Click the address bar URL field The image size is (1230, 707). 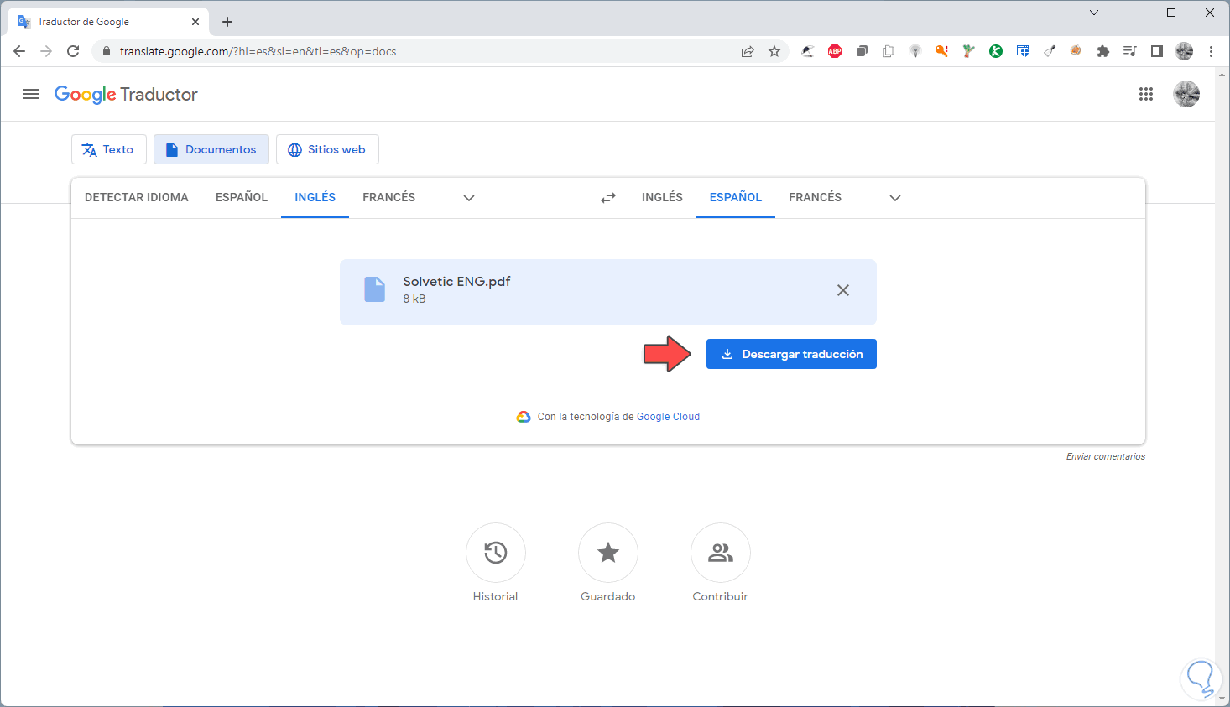point(420,51)
